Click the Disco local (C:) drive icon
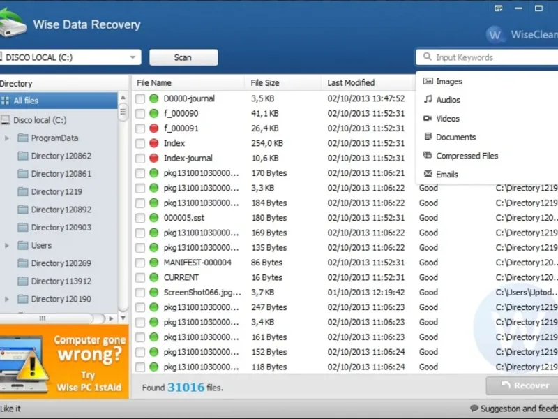Viewport: 558px width, 419px height. 5,119
